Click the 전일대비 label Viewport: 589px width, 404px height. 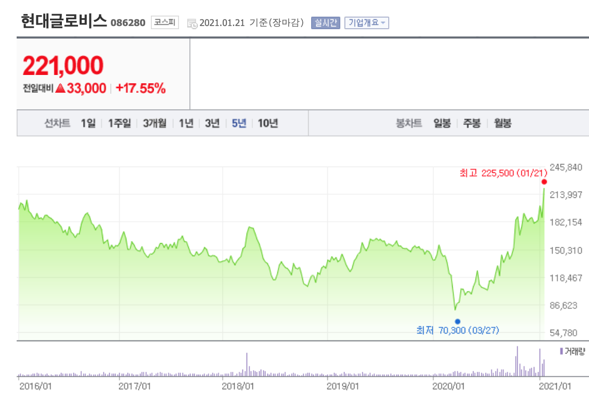point(38,89)
